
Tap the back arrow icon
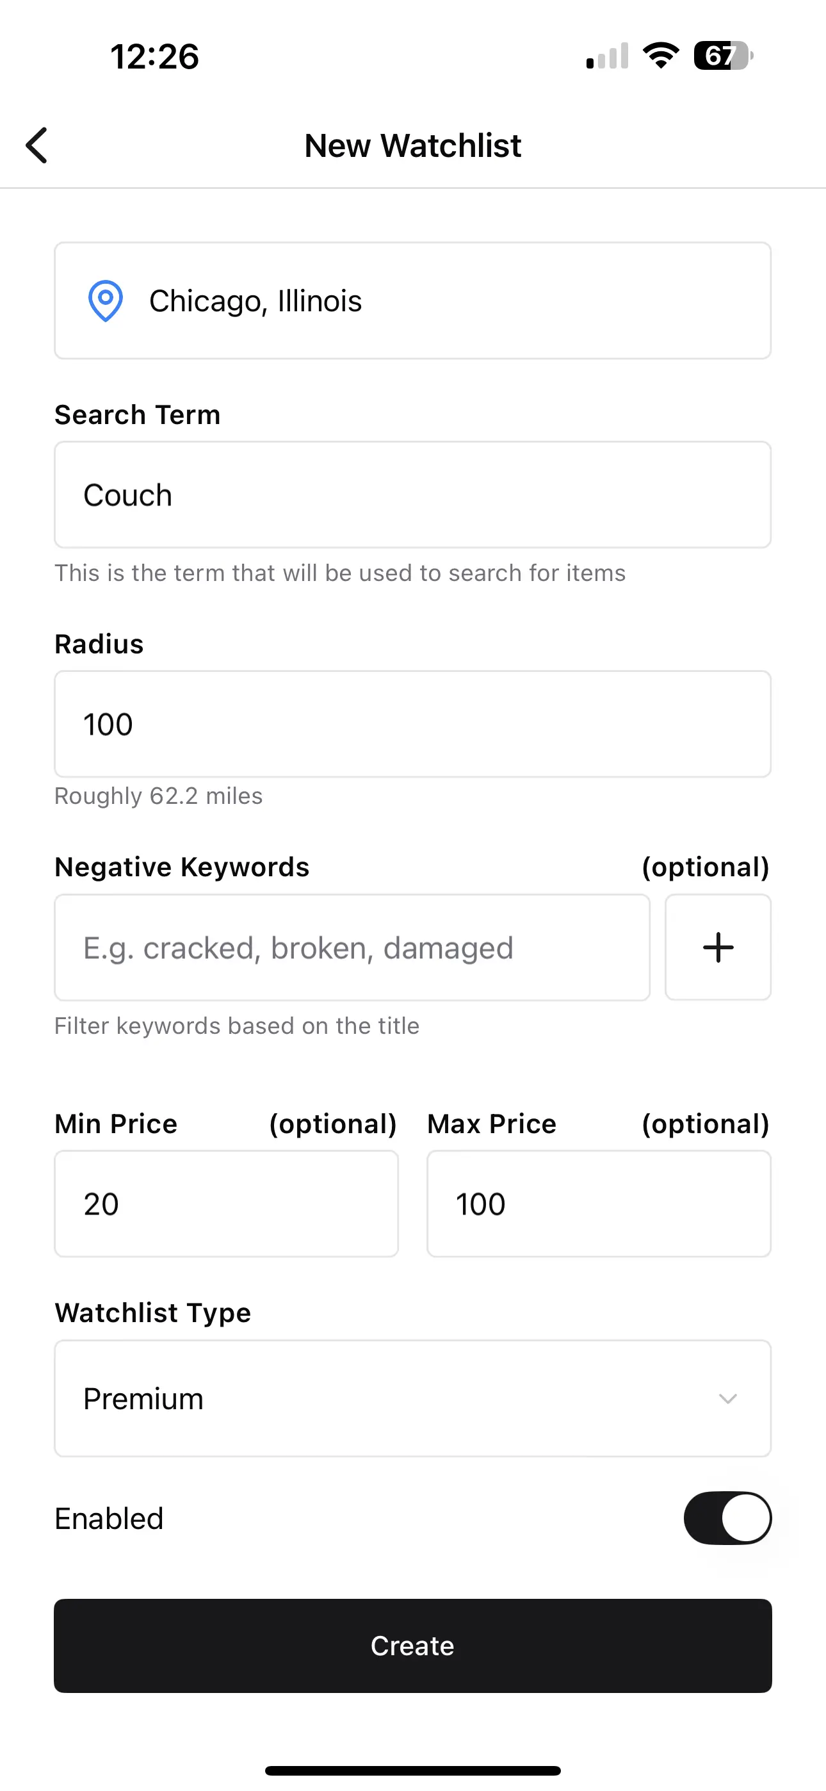tap(37, 145)
